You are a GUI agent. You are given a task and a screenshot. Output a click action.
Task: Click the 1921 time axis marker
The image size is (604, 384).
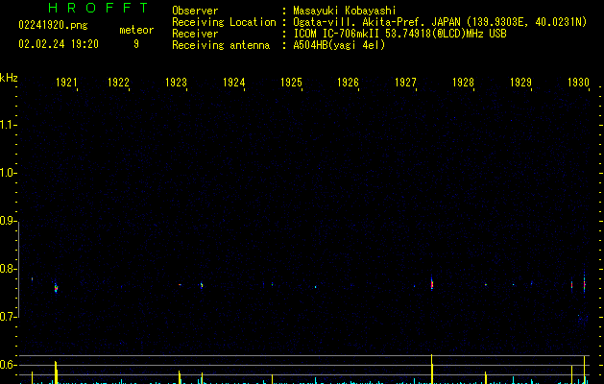click(x=66, y=83)
